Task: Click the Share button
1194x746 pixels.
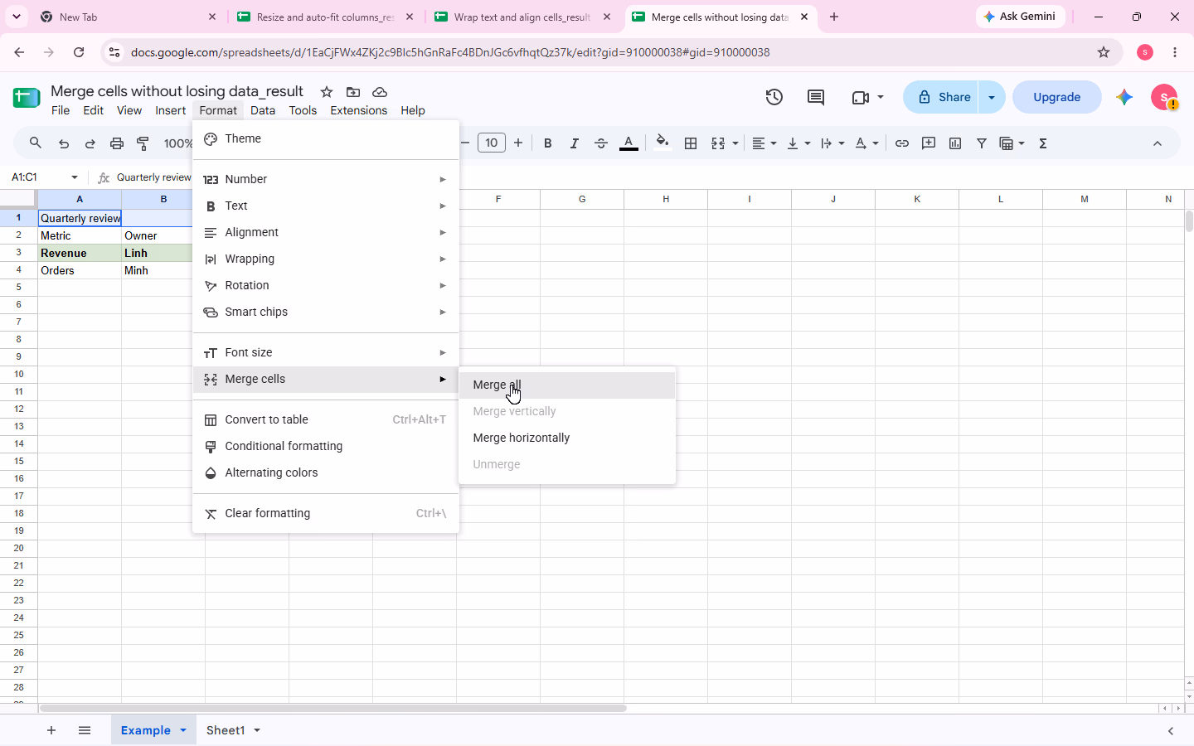Action: point(941,97)
